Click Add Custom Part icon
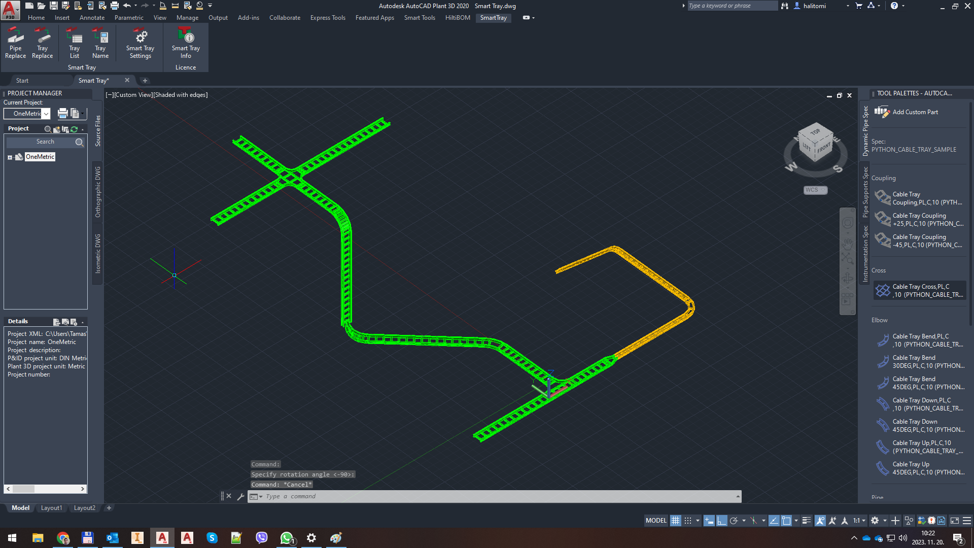 pyautogui.click(x=882, y=112)
